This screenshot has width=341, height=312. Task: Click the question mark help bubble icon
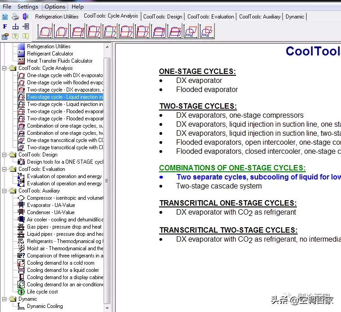(x=15, y=36)
